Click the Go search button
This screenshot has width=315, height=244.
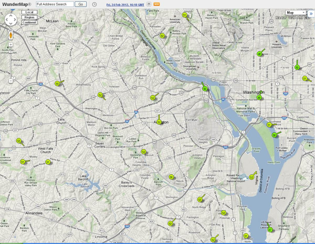click(x=81, y=4)
